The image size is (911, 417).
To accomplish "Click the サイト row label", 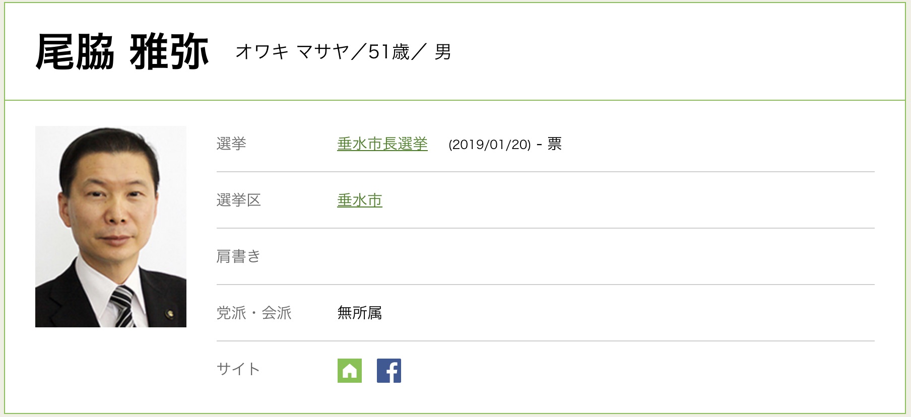I will click(x=238, y=370).
